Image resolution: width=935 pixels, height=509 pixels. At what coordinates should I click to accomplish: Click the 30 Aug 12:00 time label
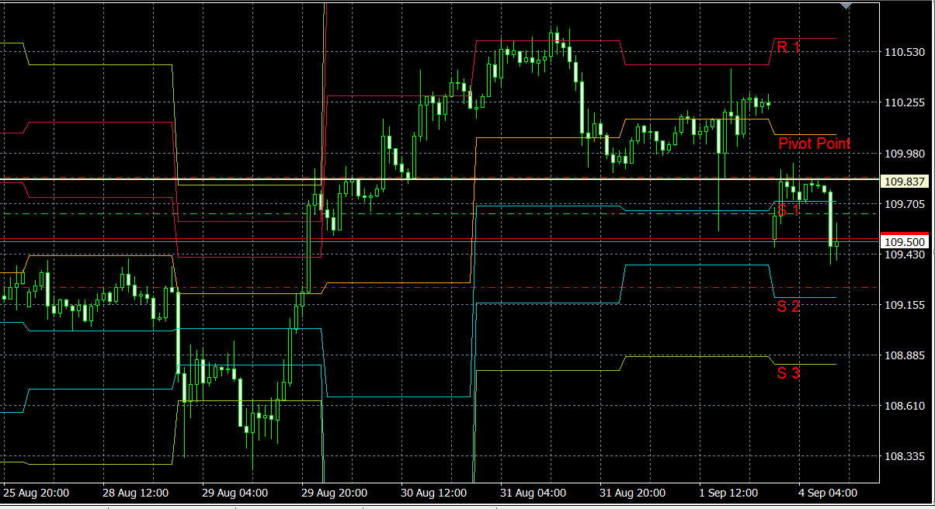click(434, 493)
